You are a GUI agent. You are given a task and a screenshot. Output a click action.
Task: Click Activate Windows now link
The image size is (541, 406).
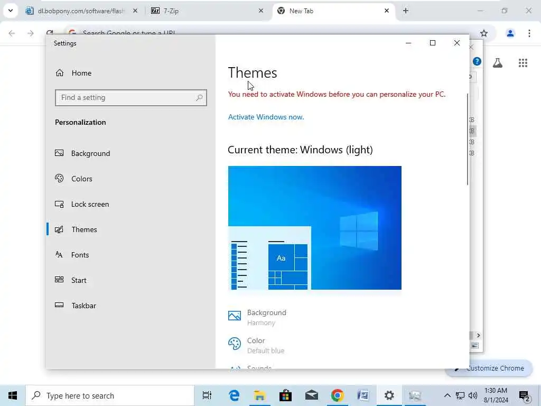(x=266, y=117)
